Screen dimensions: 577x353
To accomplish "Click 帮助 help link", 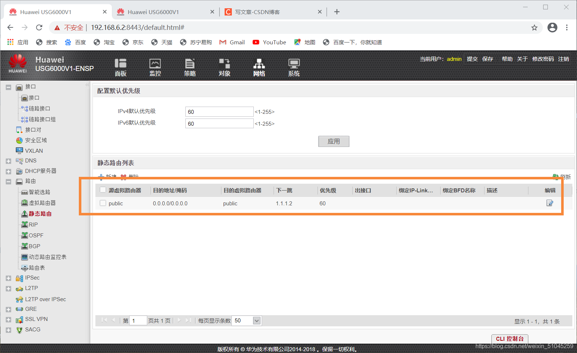I will [x=507, y=59].
